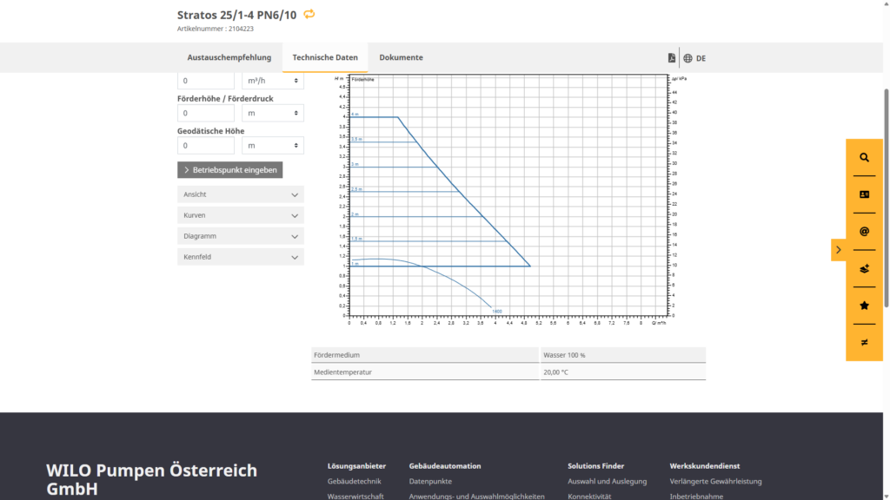Click the Geodätische Höhe value input field
The height and width of the screenshot is (500, 890).
coord(206,146)
